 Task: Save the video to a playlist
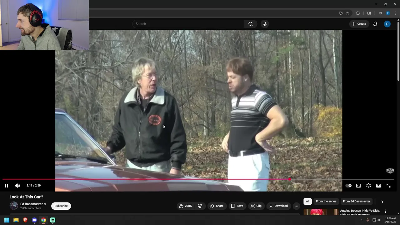pyautogui.click(x=237, y=206)
